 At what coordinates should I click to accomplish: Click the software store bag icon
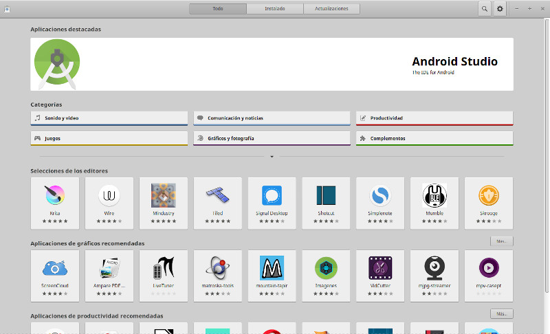tap(7, 9)
